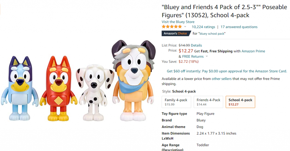290x151 pixels.
Task: Click the five-star rating icon
Action: pos(172,27)
